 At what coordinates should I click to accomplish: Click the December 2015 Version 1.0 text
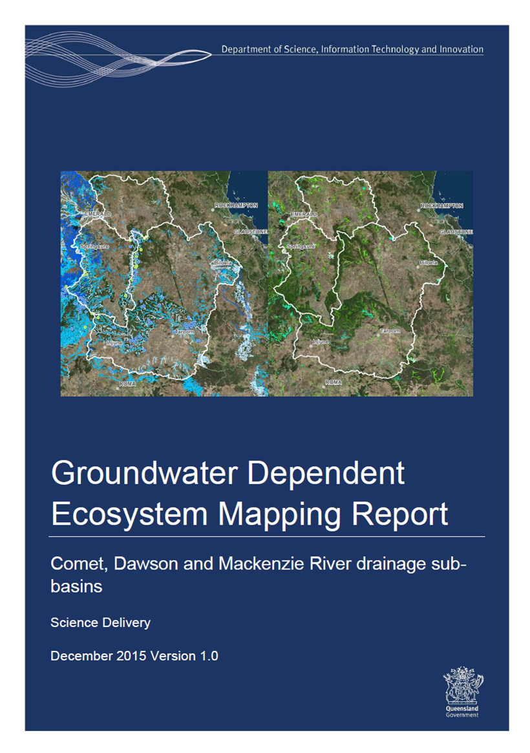pyautogui.click(x=134, y=655)
